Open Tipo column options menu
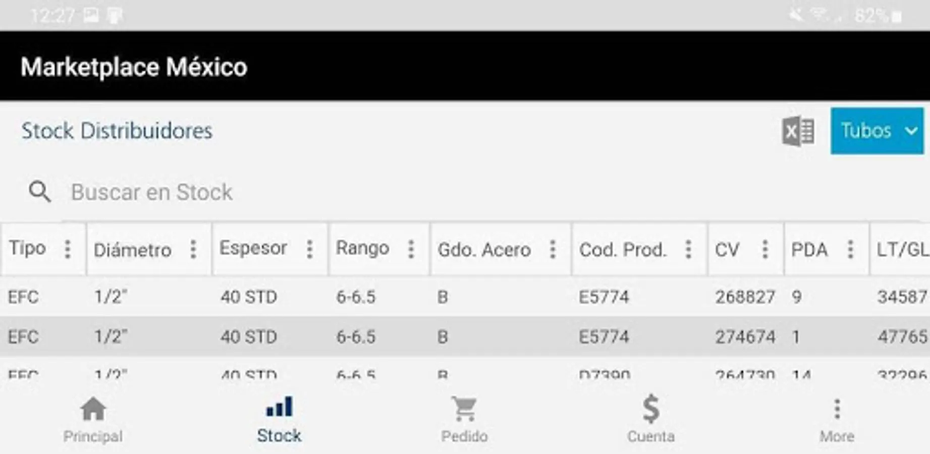 pos(67,249)
